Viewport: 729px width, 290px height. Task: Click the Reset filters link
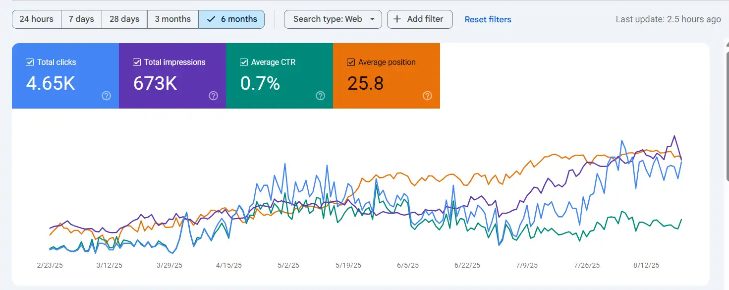click(488, 20)
